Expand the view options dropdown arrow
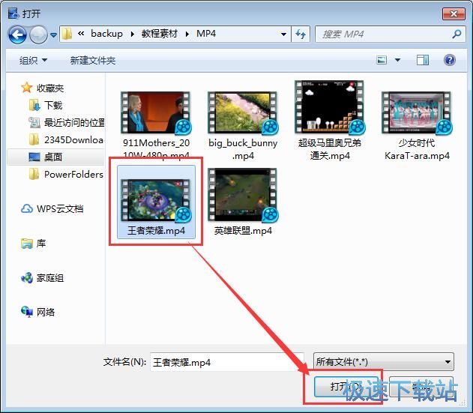Image resolution: width=473 pixels, height=413 pixels. pyautogui.click(x=397, y=60)
